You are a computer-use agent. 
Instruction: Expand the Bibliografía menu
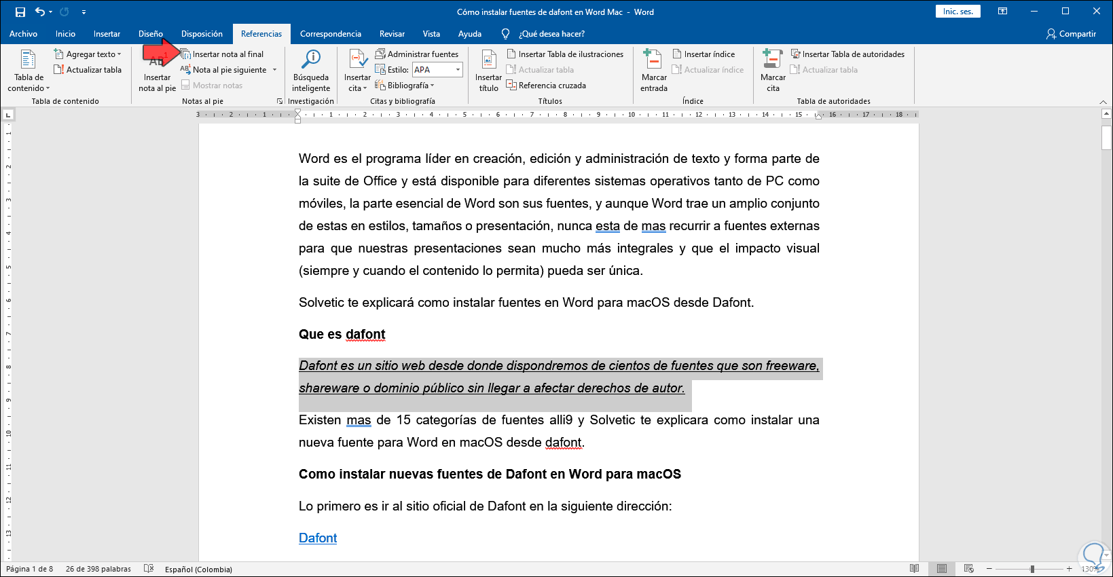[x=405, y=86]
